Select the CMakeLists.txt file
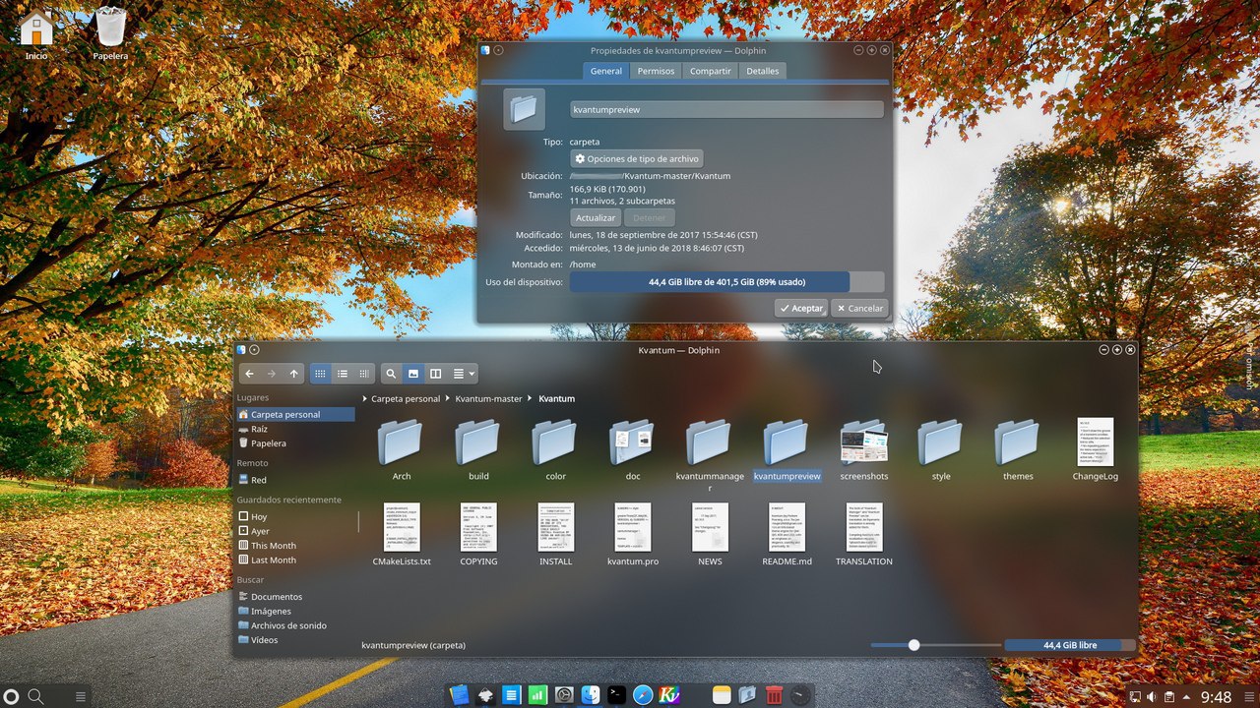1260x708 pixels. point(402,535)
